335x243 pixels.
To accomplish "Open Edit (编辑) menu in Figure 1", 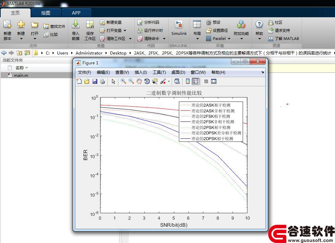I will 103,72.
